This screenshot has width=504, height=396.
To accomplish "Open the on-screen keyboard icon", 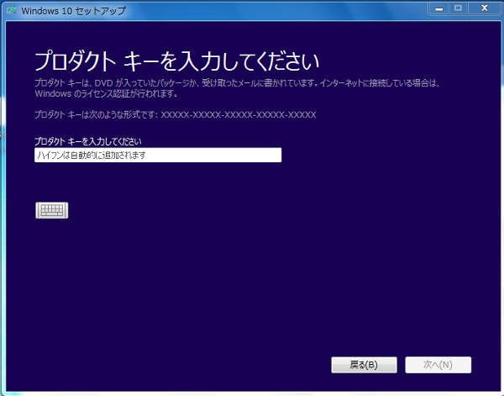I will click(51, 210).
